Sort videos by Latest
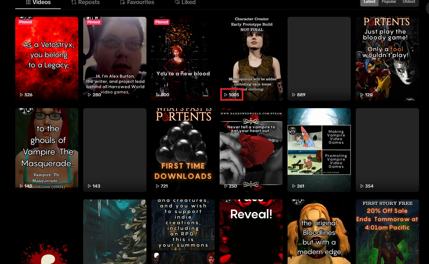The height and width of the screenshot is (264, 429). click(x=369, y=2)
